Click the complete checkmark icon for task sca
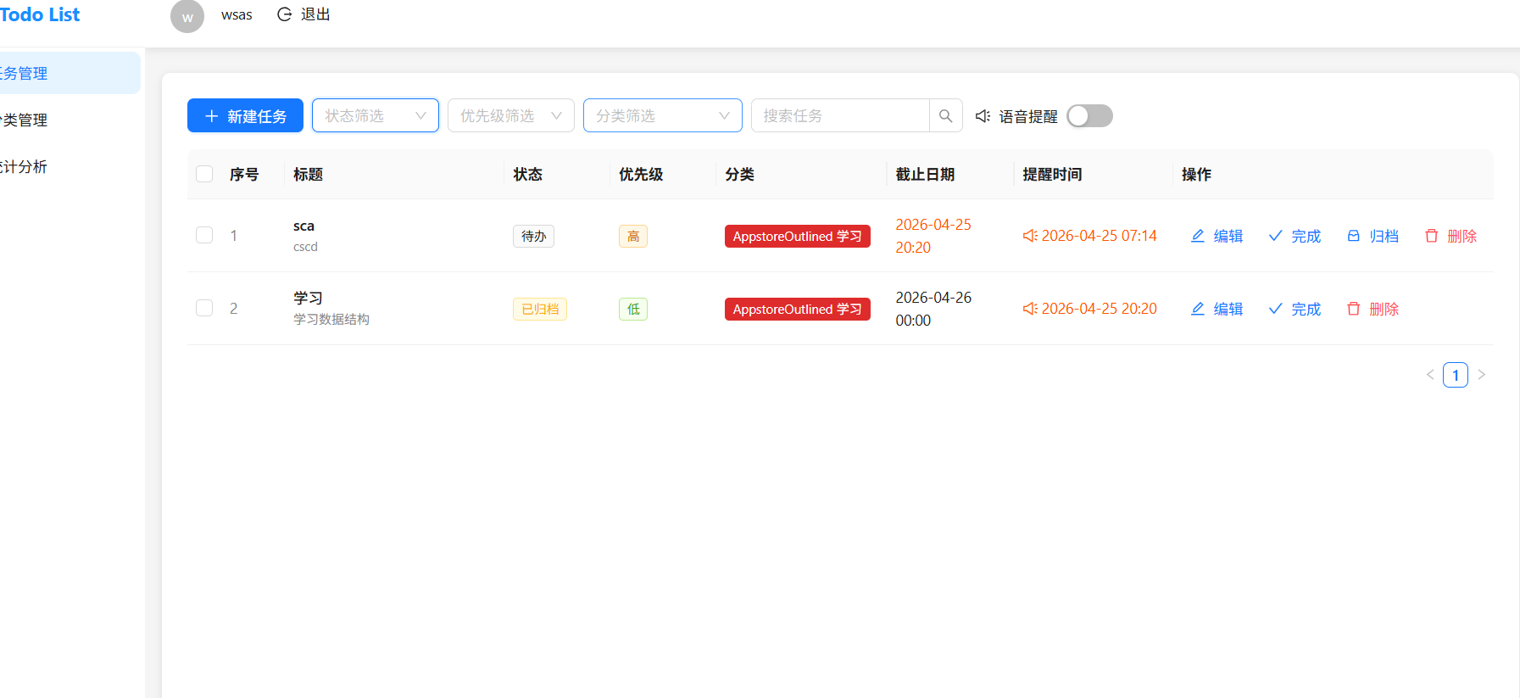 pos(1275,236)
